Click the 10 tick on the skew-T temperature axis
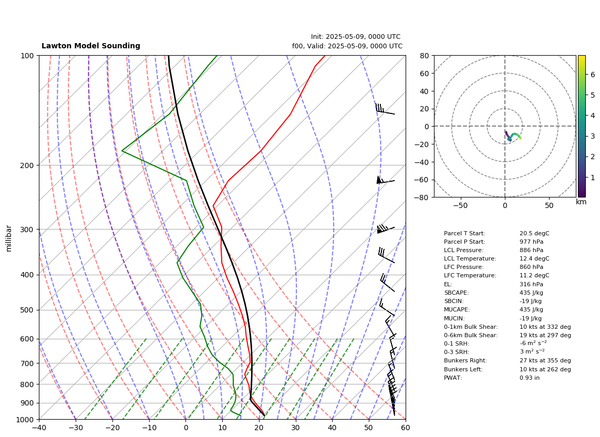This screenshot has height=437, width=600. (x=222, y=428)
